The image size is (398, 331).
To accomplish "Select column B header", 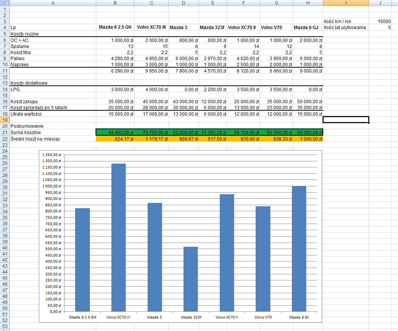I will tap(115, 3).
